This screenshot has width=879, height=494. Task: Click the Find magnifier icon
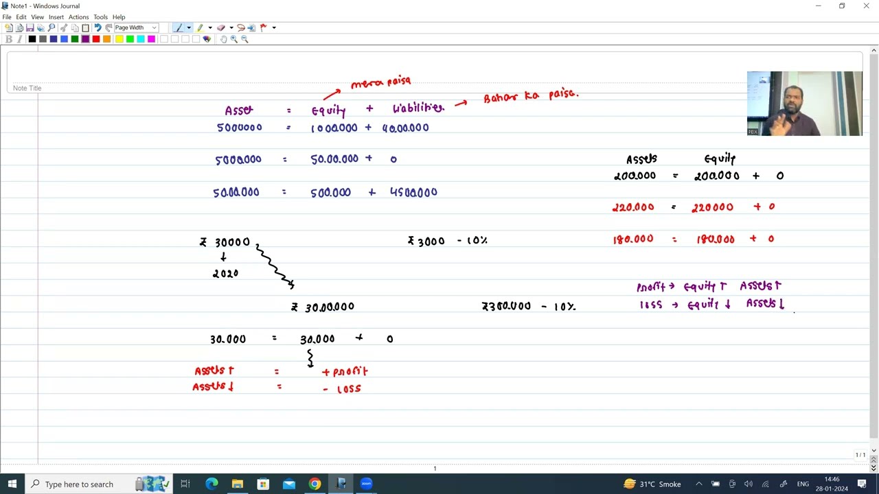click(52, 27)
